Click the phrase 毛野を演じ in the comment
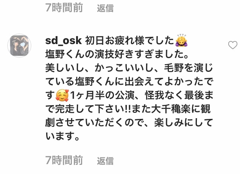Screen dimensions: 240x174 tap(189, 68)
